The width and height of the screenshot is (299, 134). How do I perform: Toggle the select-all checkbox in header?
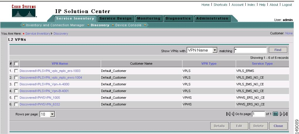point(16,64)
